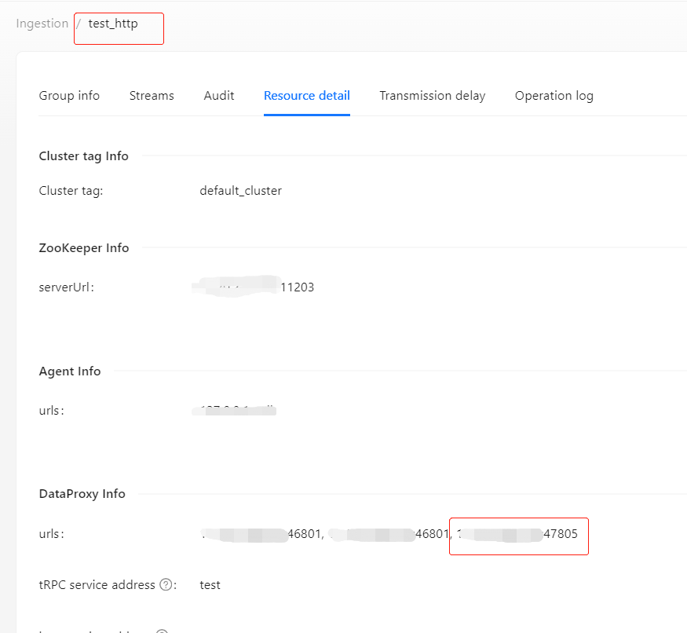Click tRPC service address value test
The image size is (687, 633).
[x=210, y=585]
